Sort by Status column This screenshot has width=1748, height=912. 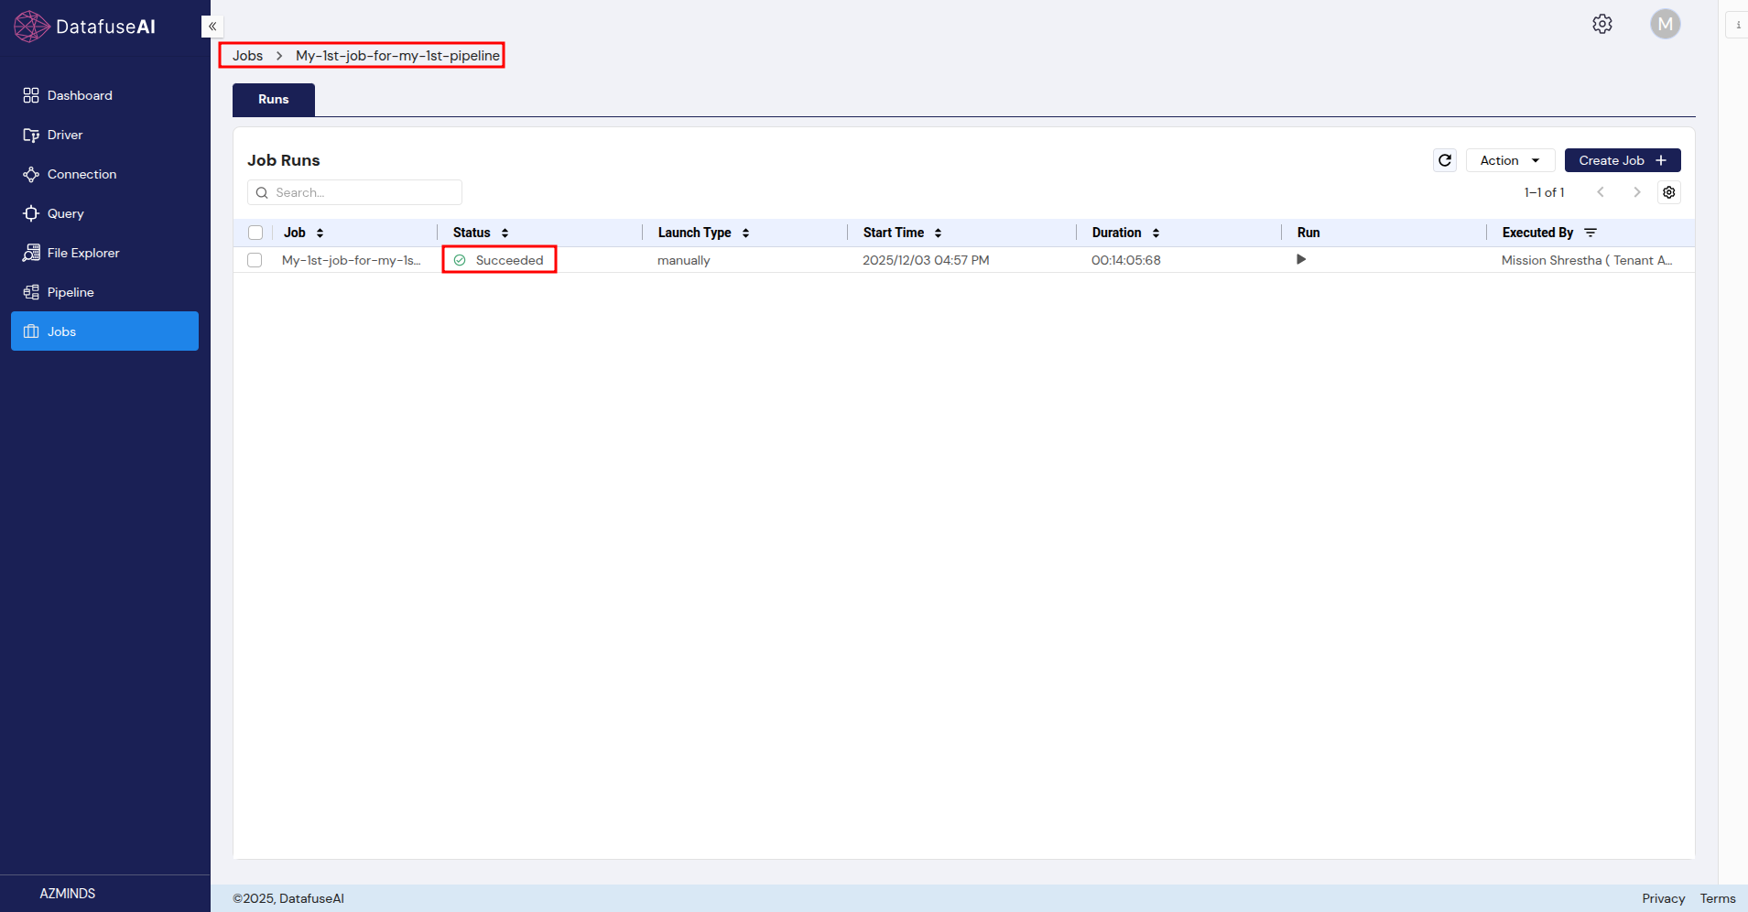(505, 233)
